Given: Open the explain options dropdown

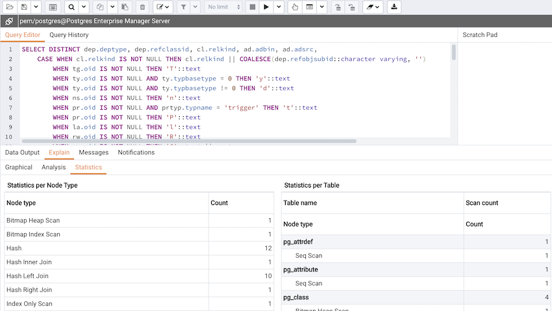Looking at the screenshot, I should (x=321, y=7).
